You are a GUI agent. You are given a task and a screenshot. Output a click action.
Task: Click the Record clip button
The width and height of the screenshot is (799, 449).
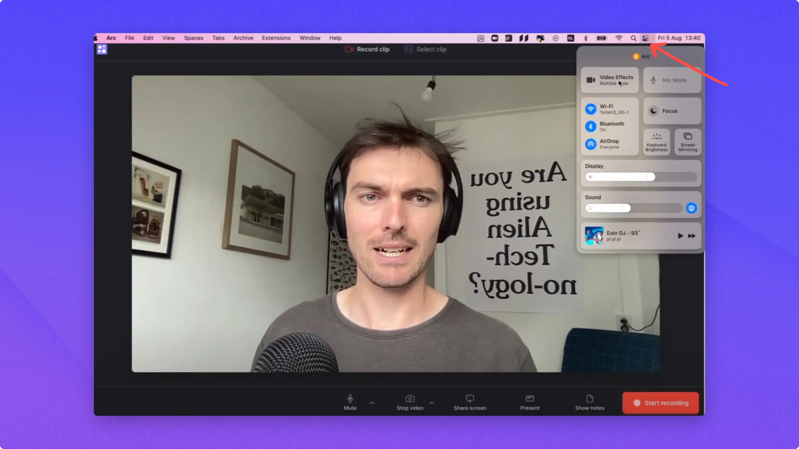click(x=367, y=49)
